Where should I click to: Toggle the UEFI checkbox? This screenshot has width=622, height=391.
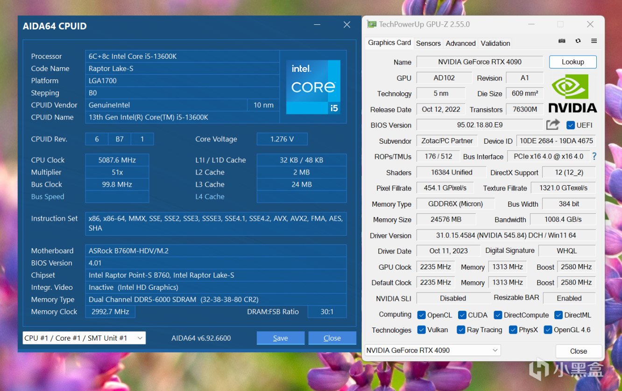[x=570, y=125]
